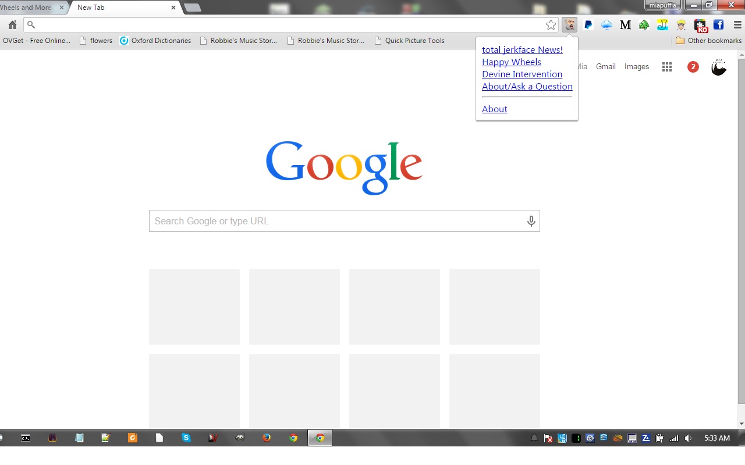The height and width of the screenshot is (465, 745).
Task: Open the Oxford Dictionaries bookmark
Action: pos(155,41)
